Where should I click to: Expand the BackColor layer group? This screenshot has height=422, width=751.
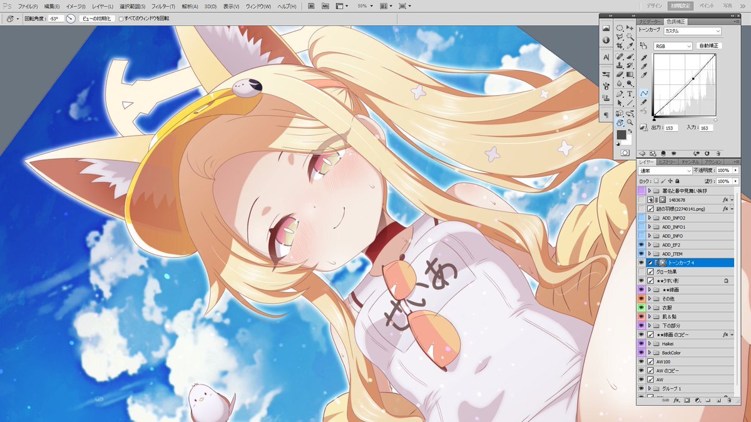point(650,353)
